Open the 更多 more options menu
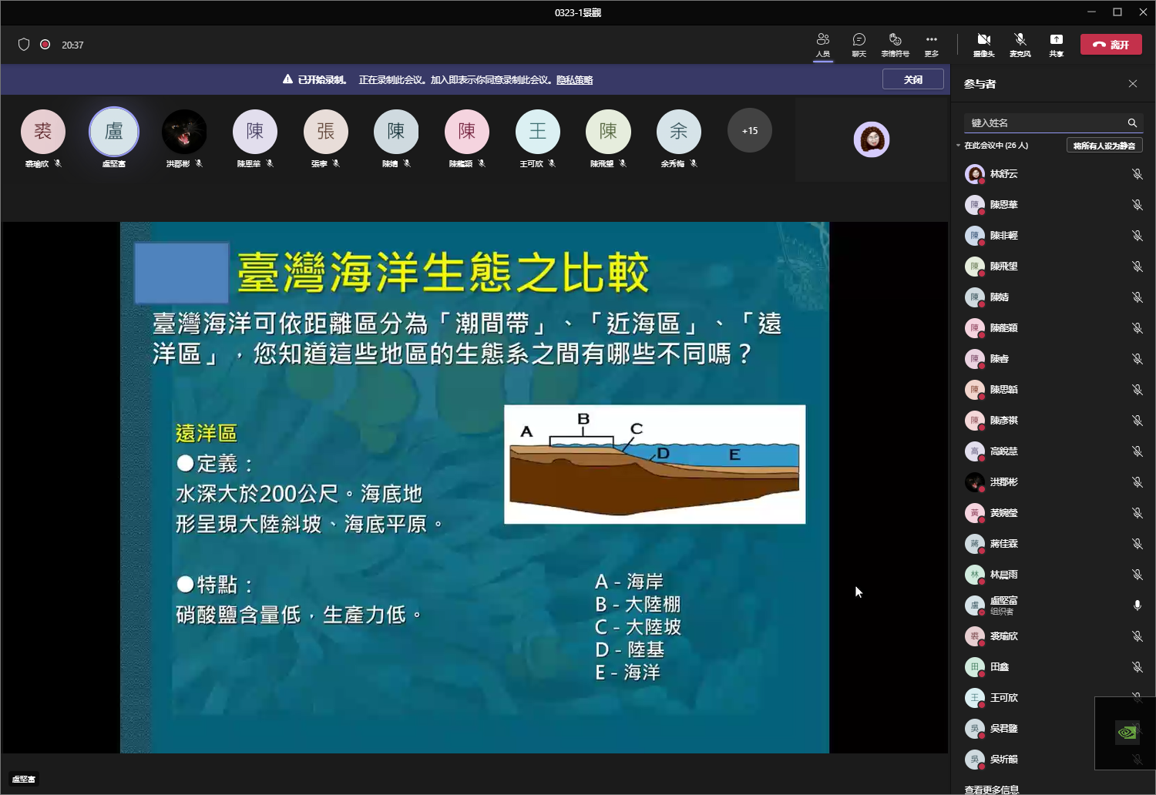 click(932, 44)
